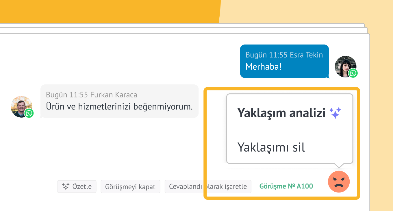Click the Bugün 11:55 Furkan Karaca timestamp
This screenshot has height=211, width=393.
click(x=92, y=95)
